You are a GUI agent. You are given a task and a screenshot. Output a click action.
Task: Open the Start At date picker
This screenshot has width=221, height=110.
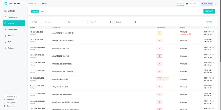(101, 22)
